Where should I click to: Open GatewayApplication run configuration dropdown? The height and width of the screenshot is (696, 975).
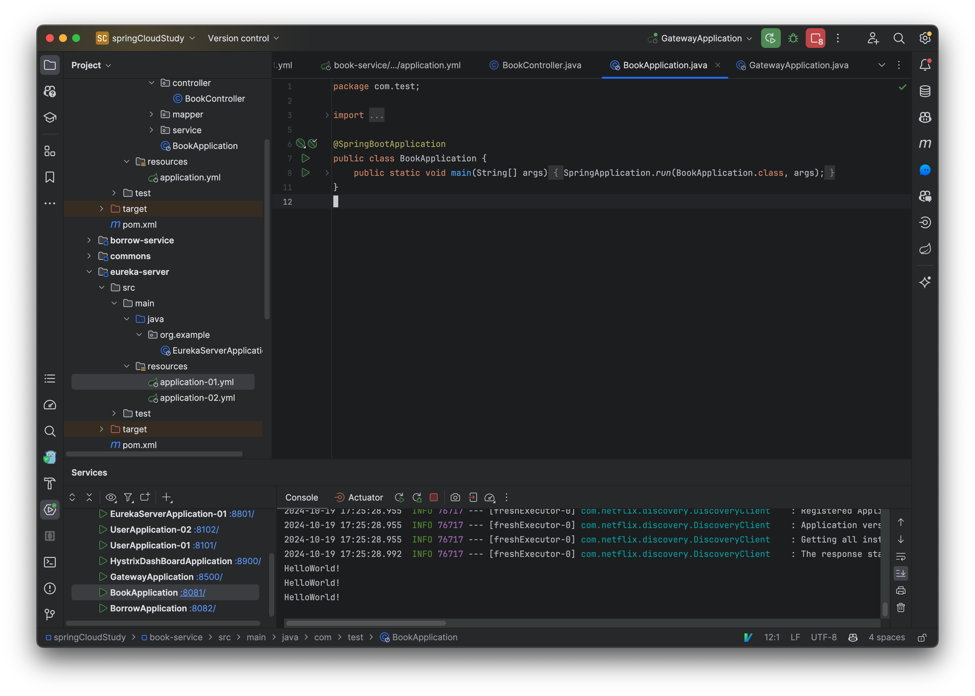(700, 38)
